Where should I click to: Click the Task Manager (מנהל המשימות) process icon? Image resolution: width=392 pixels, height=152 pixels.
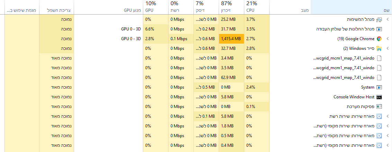(379, 19)
